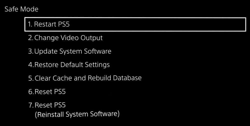
Task: Click the word Settings in option 4
Action: [97, 65]
